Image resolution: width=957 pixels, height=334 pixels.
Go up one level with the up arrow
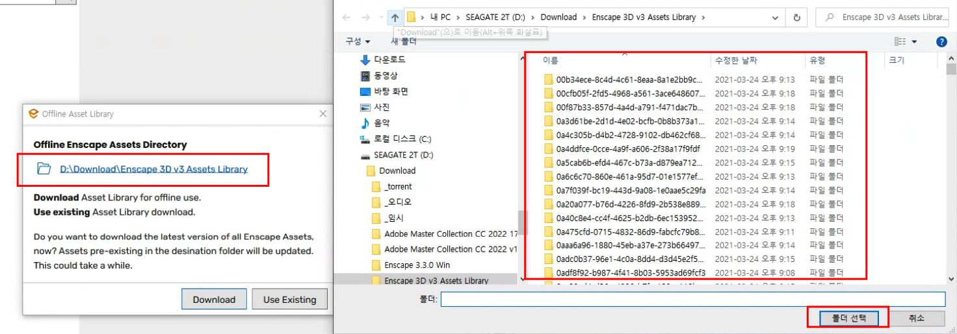point(395,18)
